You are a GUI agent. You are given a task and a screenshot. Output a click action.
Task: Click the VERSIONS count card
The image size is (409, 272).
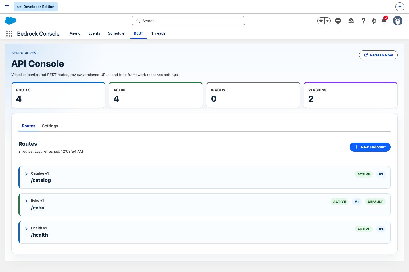click(350, 95)
